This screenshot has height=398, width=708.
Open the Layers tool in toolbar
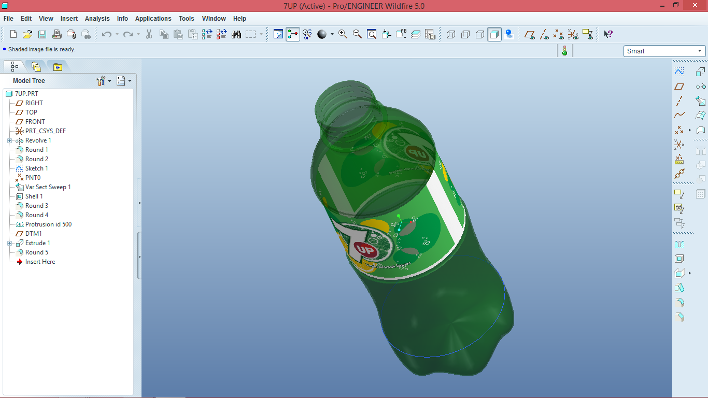pos(416,34)
